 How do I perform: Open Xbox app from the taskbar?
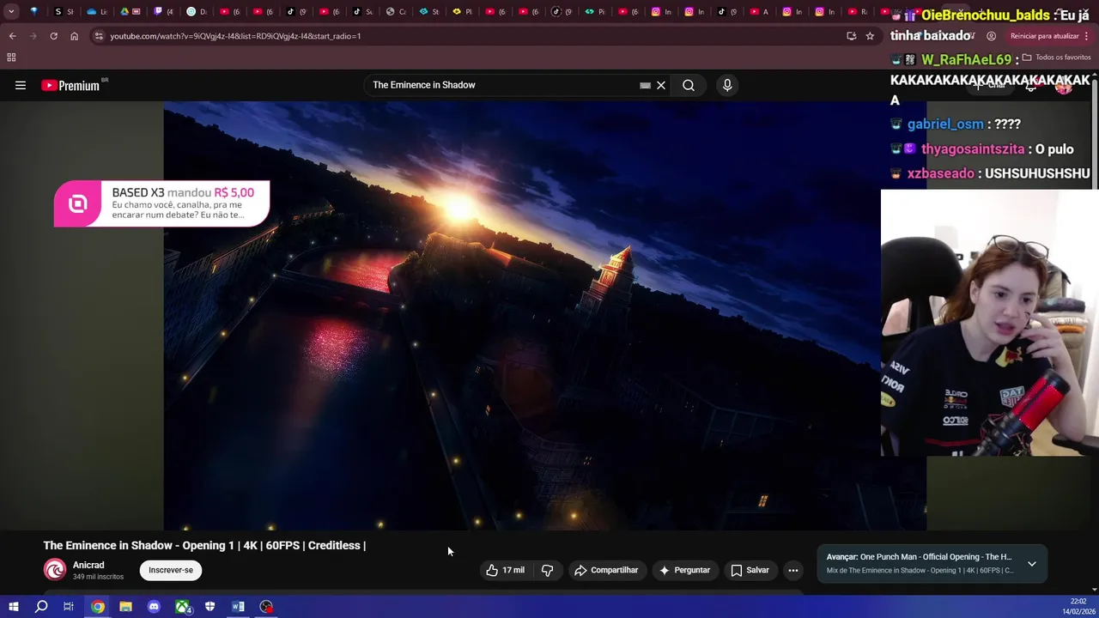182,607
